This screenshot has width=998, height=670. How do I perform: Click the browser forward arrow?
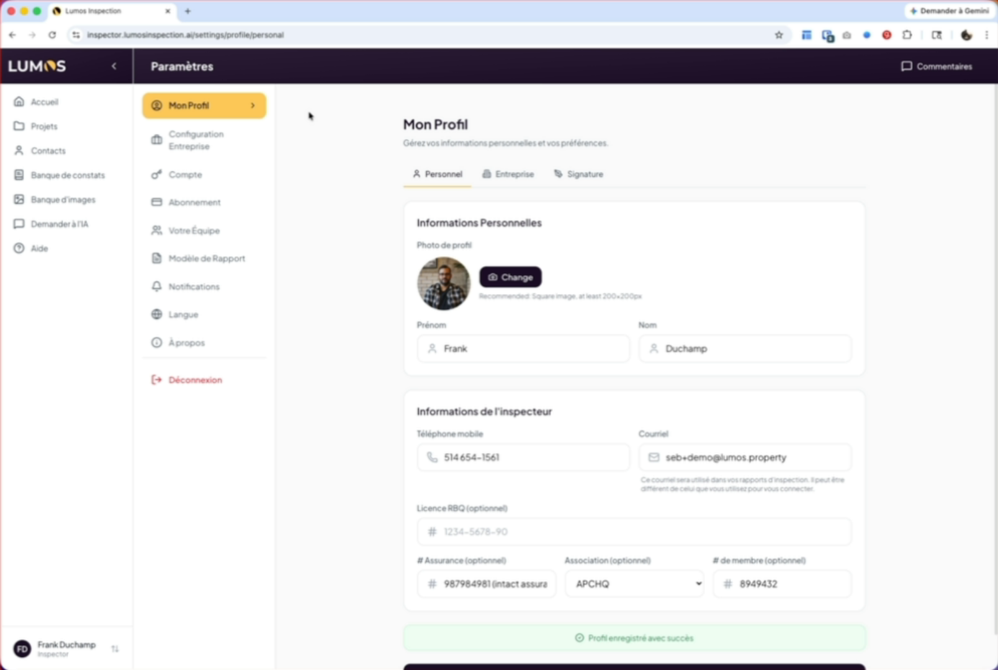32,35
